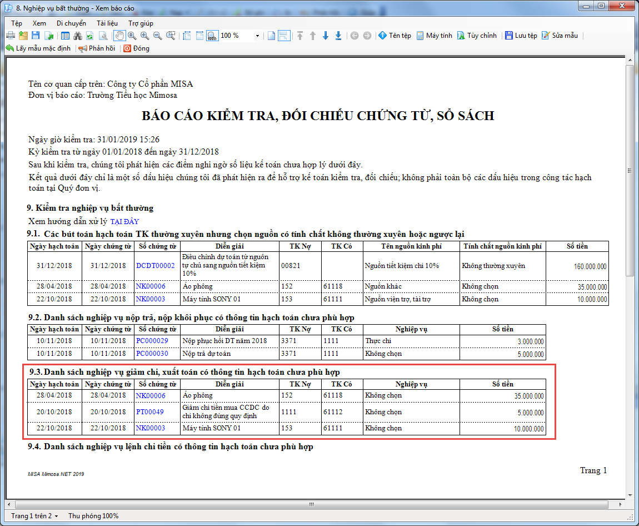Viewport: 639px width, 526px height.
Task: Open voucher link PC000030
Action: [152, 354]
